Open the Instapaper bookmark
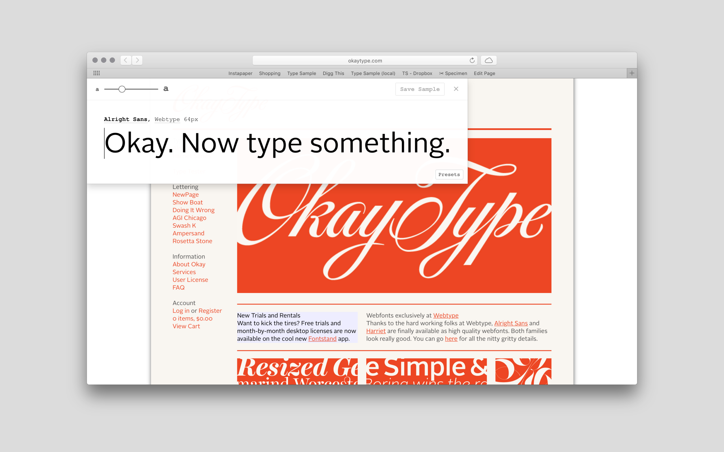 (x=240, y=73)
